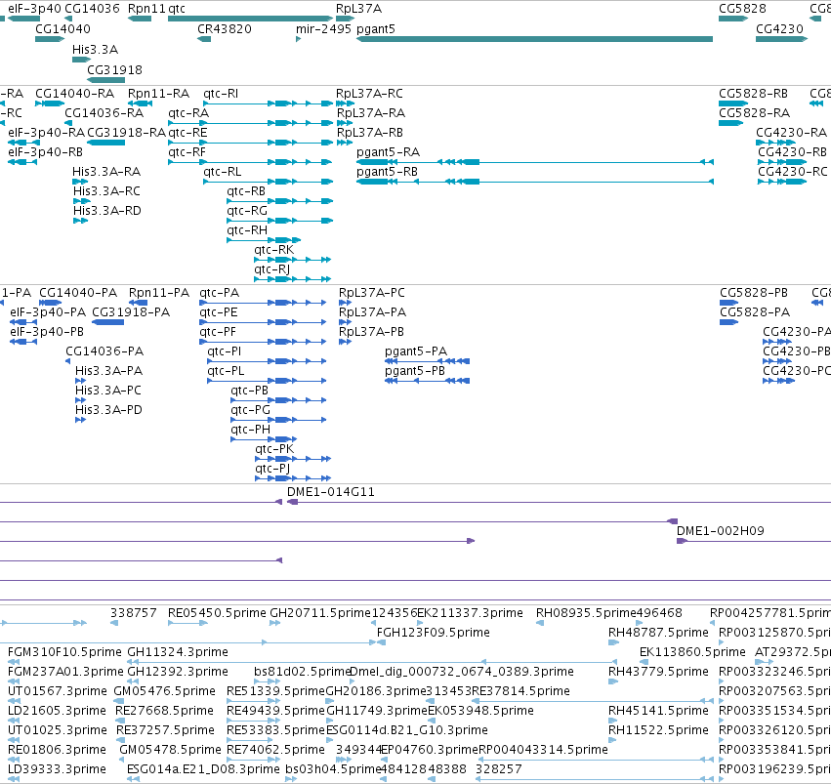Select the CG5828 gene label
The width and height of the screenshot is (831, 784).
click(x=742, y=9)
